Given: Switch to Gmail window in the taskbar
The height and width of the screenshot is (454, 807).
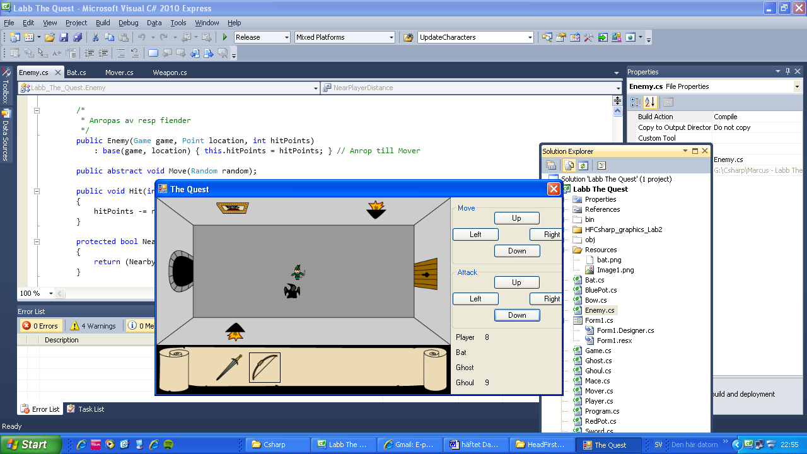Looking at the screenshot, I should 409,445.
